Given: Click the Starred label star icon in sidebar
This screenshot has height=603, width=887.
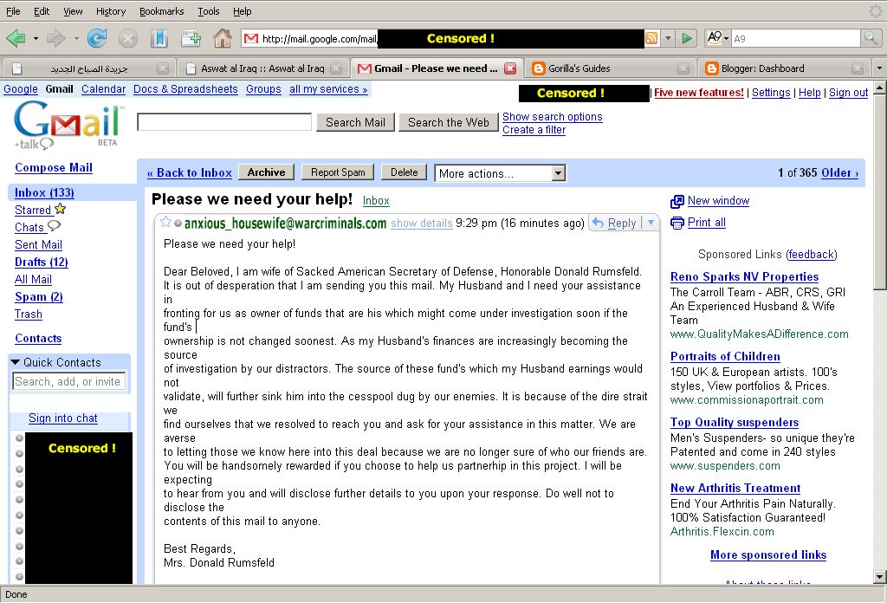Looking at the screenshot, I should (x=61, y=209).
